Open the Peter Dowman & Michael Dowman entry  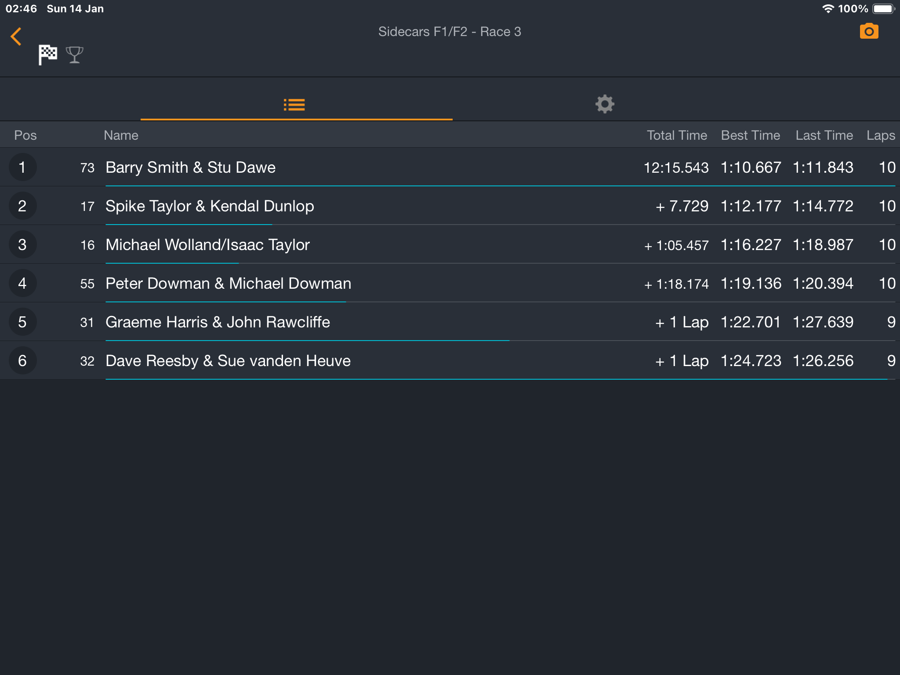pos(450,283)
